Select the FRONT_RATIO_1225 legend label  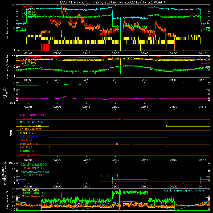pos(34,193)
